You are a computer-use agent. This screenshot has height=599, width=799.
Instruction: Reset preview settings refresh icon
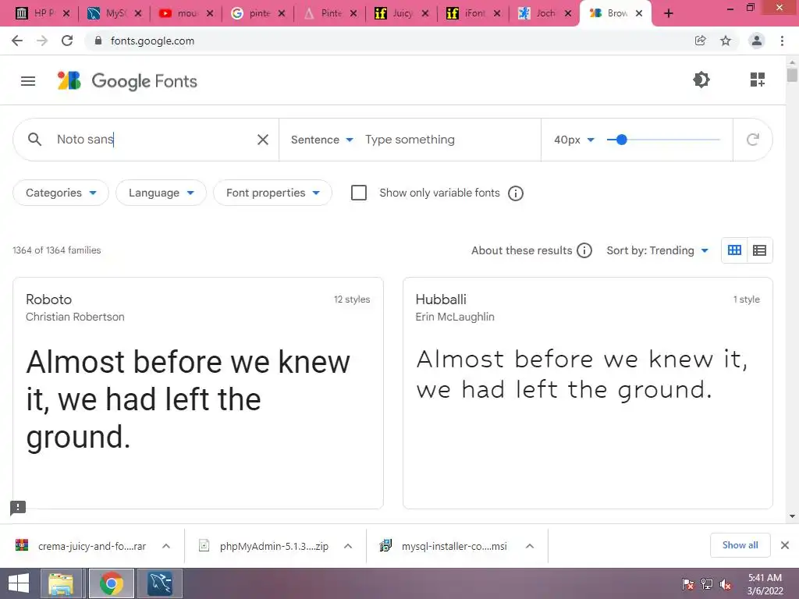tap(753, 140)
